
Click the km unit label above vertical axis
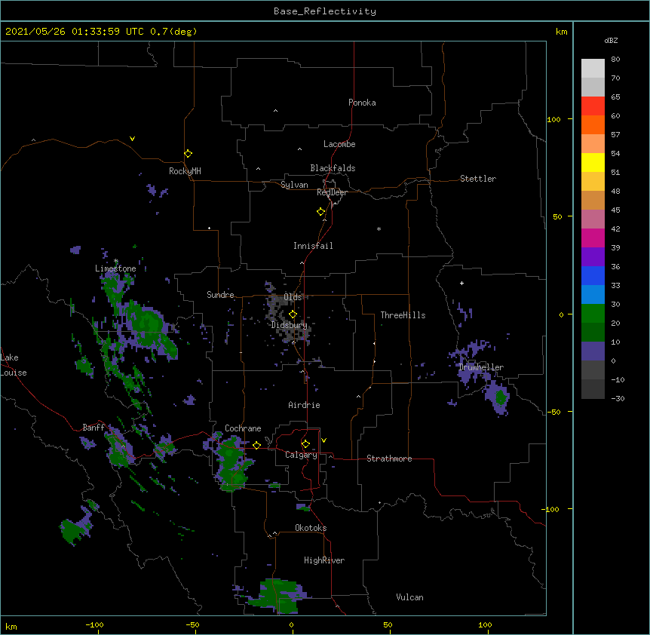561,32
